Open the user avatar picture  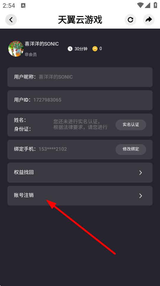tap(16, 49)
